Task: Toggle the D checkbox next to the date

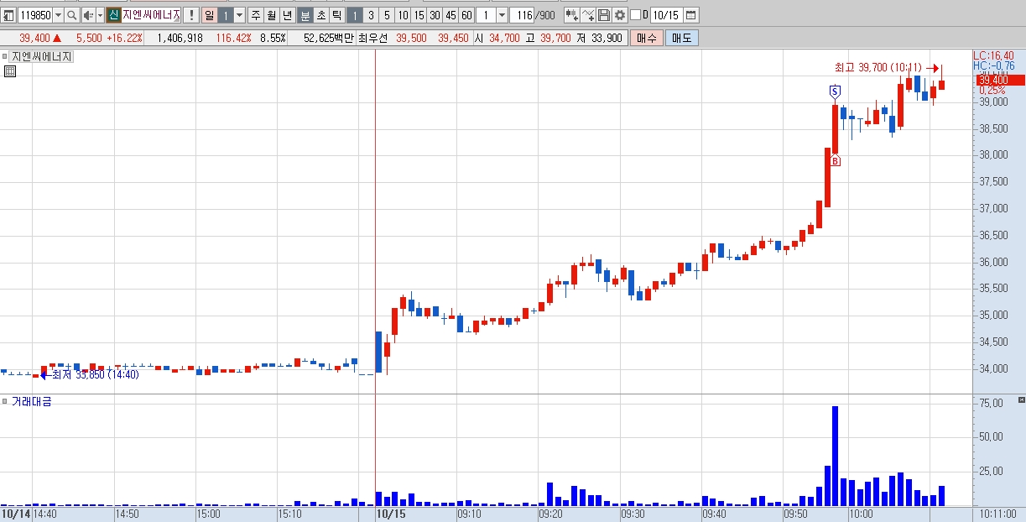Action: [635, 15]
